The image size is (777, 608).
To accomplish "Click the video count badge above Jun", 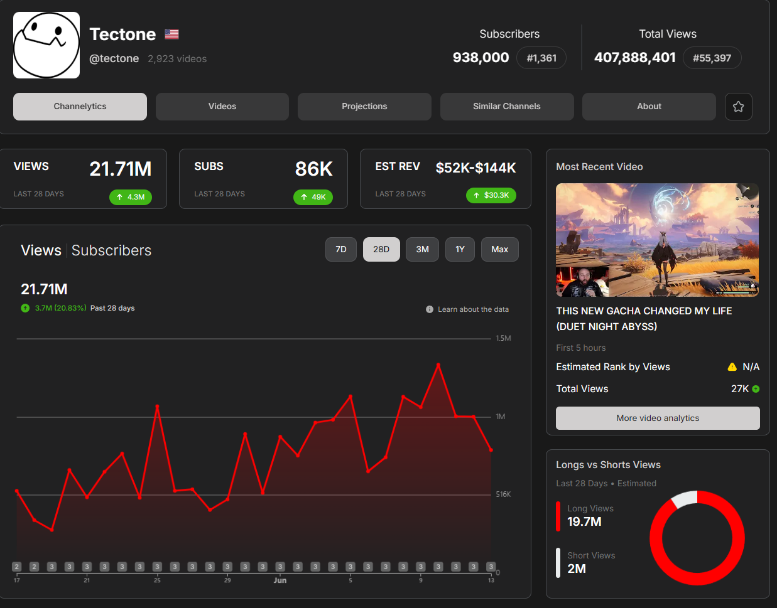I will [280, 567].
